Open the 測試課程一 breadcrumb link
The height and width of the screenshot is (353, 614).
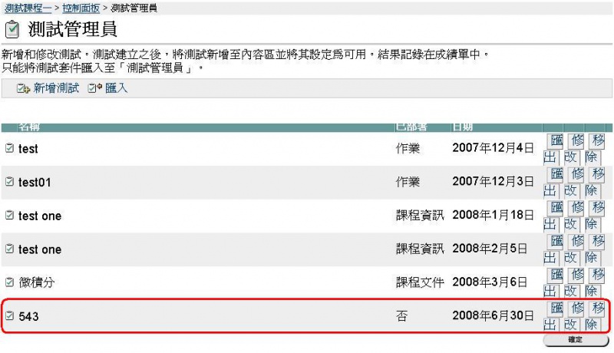click(28, 8)
